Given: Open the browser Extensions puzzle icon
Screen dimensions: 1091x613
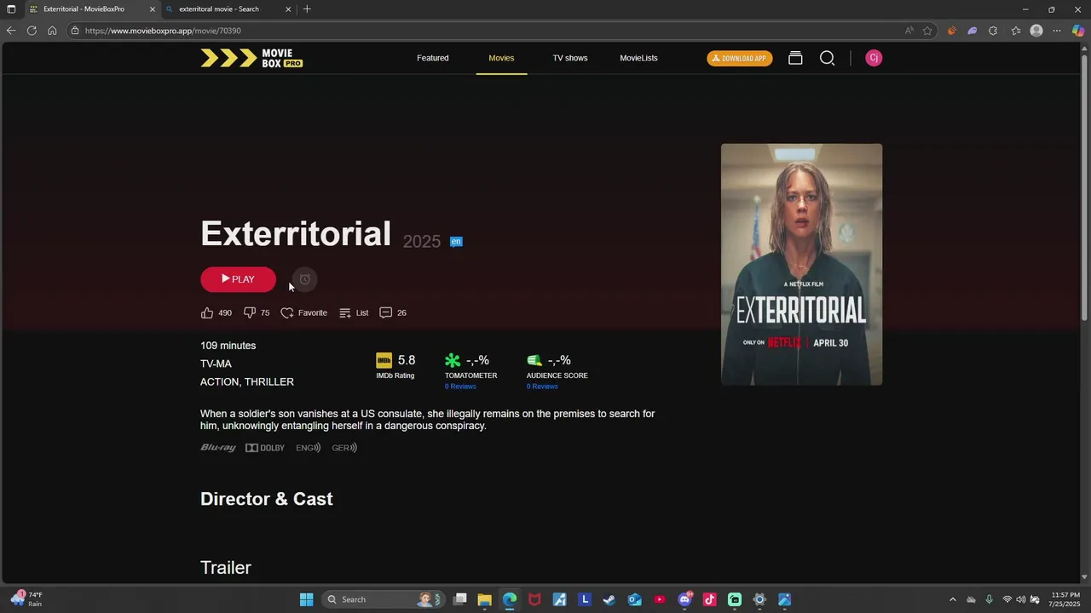Looking at the screenshot, I should pos(993,31).
